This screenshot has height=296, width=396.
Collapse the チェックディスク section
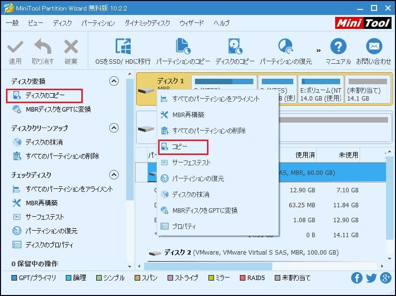point(114,174)
